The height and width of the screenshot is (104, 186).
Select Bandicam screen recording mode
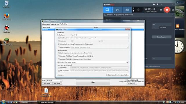click(107, 10)
